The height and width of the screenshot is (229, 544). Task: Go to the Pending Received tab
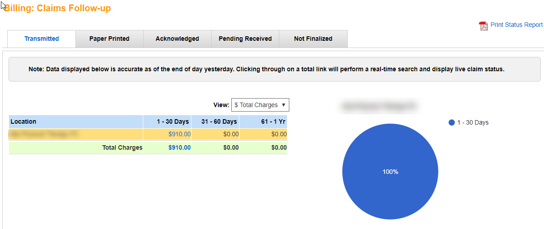245,39
